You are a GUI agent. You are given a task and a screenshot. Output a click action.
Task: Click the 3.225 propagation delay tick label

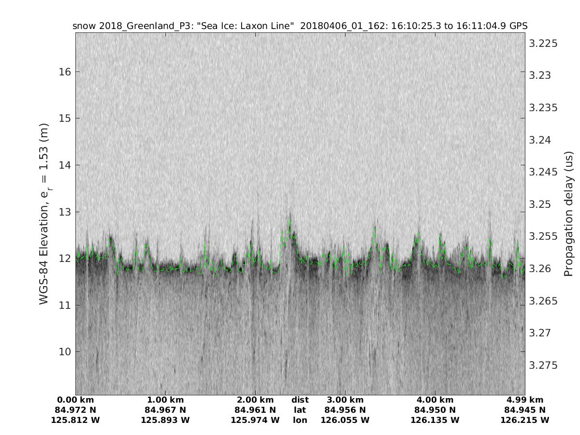pyautogui.click(x=544, y=43)
